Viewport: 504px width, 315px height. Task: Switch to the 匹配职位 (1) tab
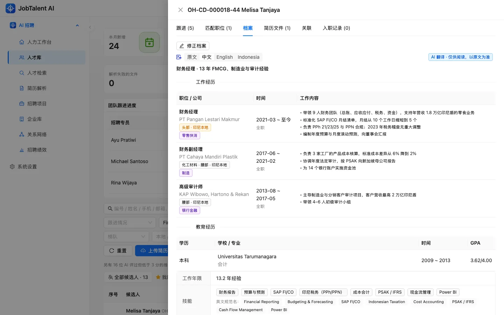point(218,28)
